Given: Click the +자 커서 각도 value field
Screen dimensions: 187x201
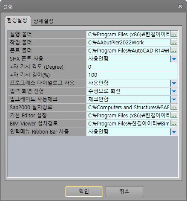Looking at the screenshot, I should [x=132, y=67].
